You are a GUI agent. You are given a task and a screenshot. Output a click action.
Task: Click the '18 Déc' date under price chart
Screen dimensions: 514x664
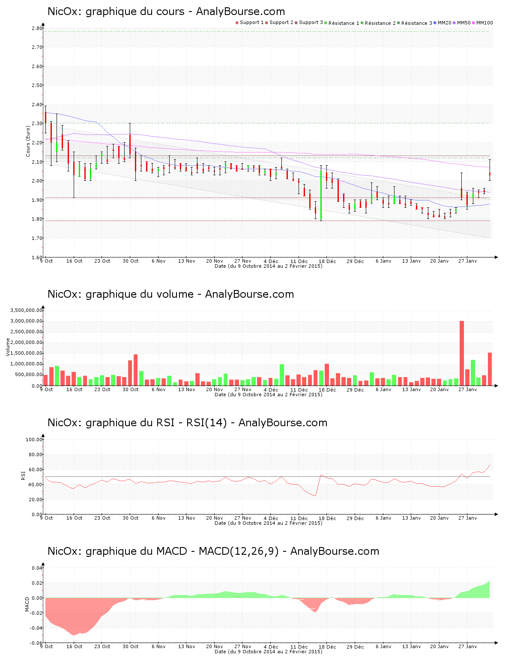click(328, 261)
